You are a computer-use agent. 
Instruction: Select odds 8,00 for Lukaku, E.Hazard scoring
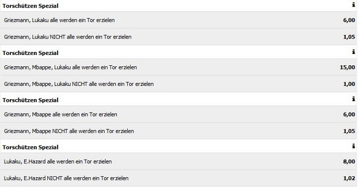click(349, 162)
